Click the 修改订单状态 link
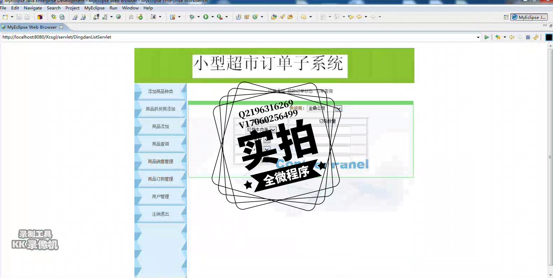This screenshot has height=278, width=553. pyautogui.click(x=300, y=91)
